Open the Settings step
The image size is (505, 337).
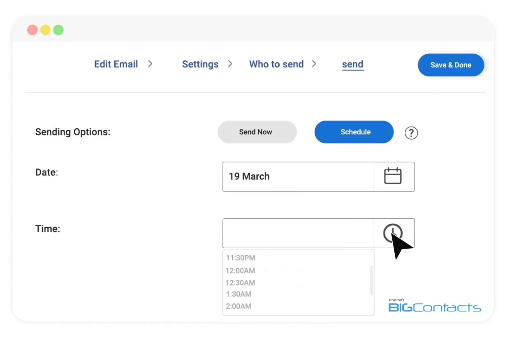click(x=200, y=64)
